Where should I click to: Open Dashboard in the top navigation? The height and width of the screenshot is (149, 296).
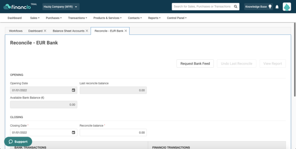pyautogui.click(x=14, y=18)
